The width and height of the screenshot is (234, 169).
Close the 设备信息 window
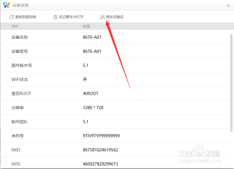pos(228,6)
